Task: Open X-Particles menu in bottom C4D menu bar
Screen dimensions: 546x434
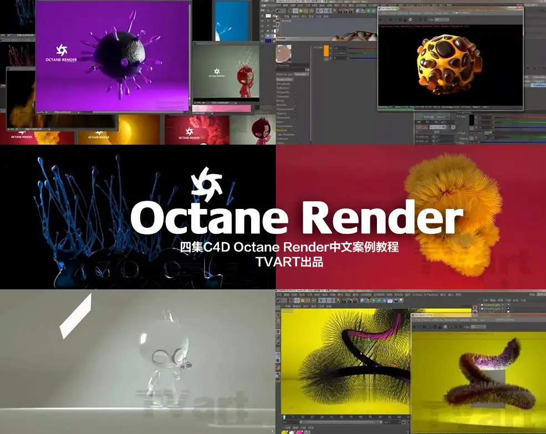Action: (x=431, y=295)
